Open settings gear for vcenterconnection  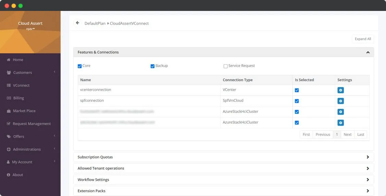[340, 90]
